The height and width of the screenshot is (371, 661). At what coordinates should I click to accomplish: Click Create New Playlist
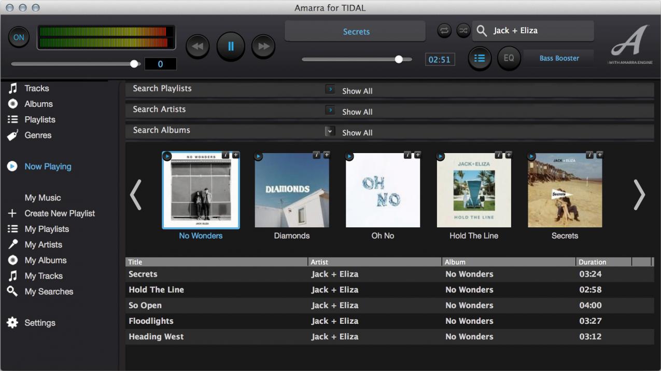pos(60,213)
